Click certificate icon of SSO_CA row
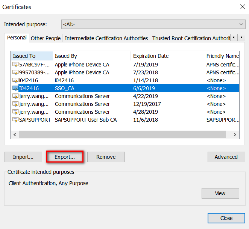The image size is (249, 229). click(x=15, y=88)
